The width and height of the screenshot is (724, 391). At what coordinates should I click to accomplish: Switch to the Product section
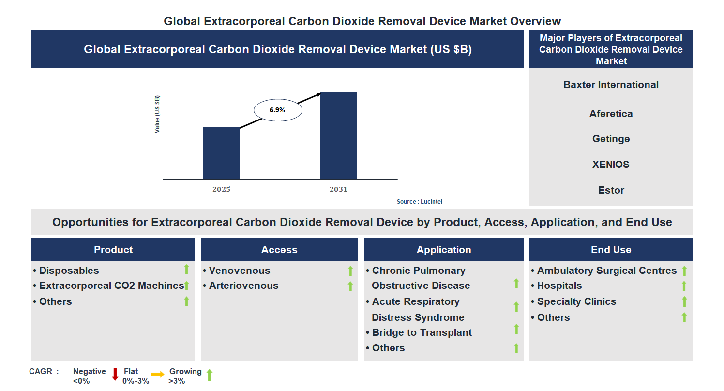coord(113,249)
